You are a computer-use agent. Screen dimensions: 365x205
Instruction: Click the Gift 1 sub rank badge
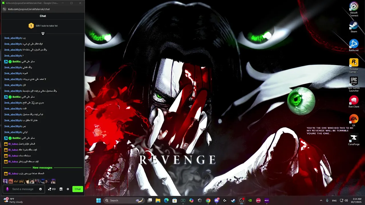(x=31, y=26)
